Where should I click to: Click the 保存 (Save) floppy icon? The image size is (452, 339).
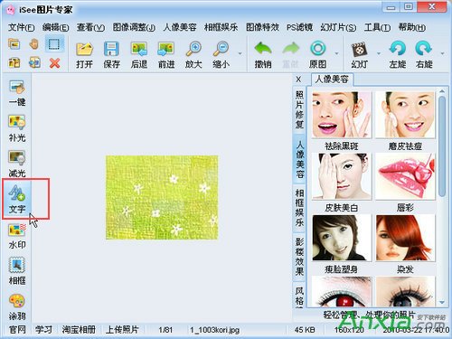[x=111, y=55]
